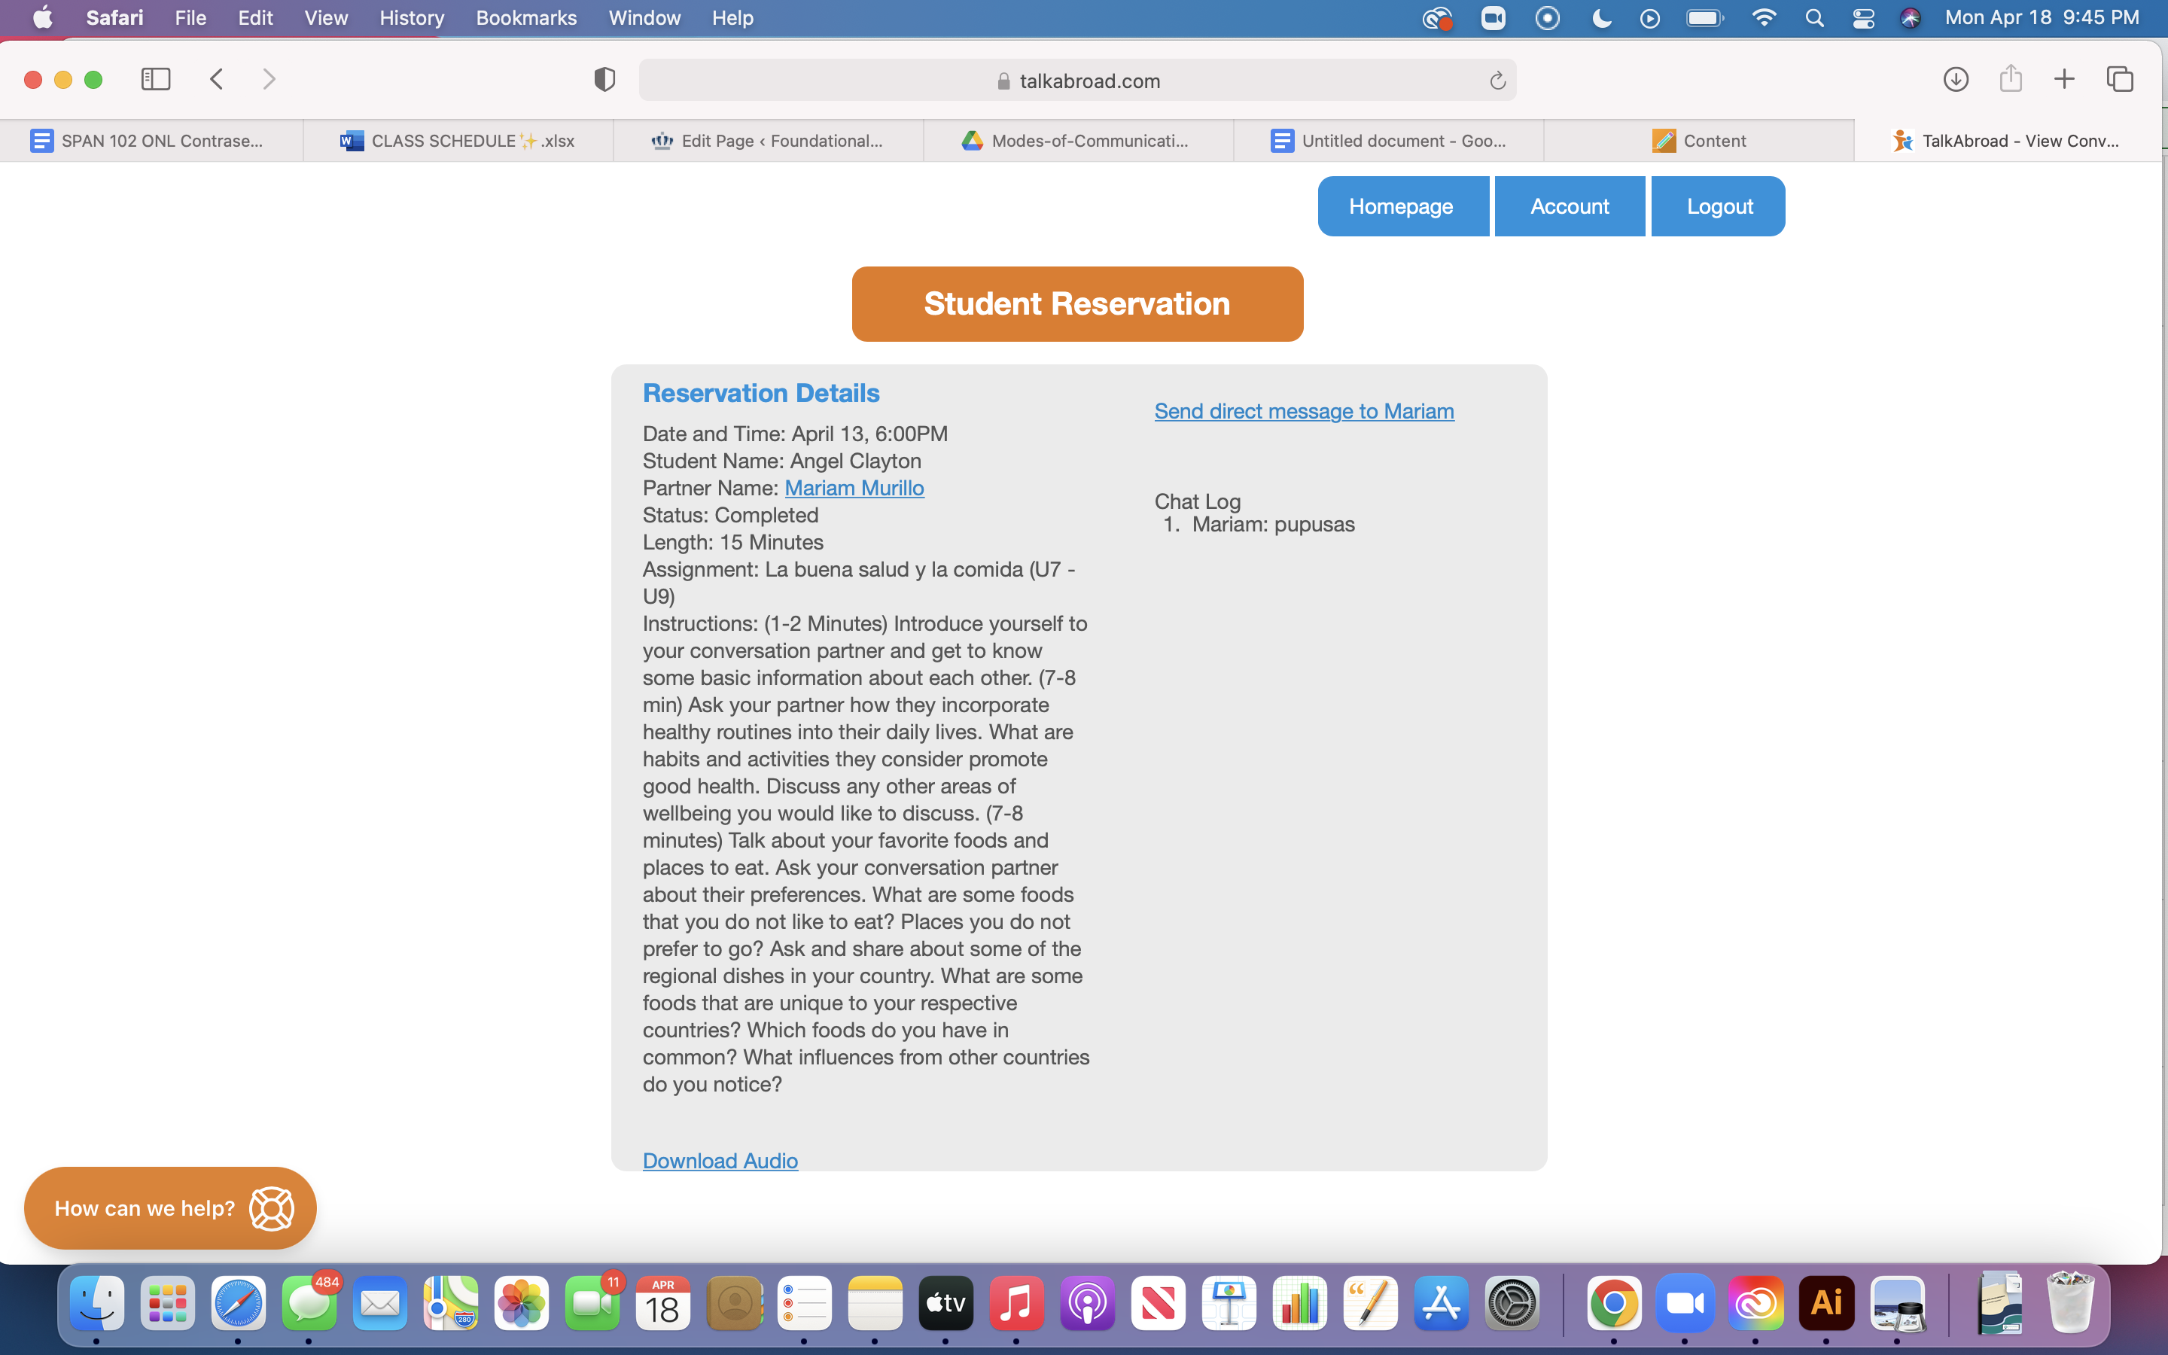This screenshot has width=2168, height=1355.
Task: Toggle the Safari sidebar icon
Action: (x=156, y=80)
